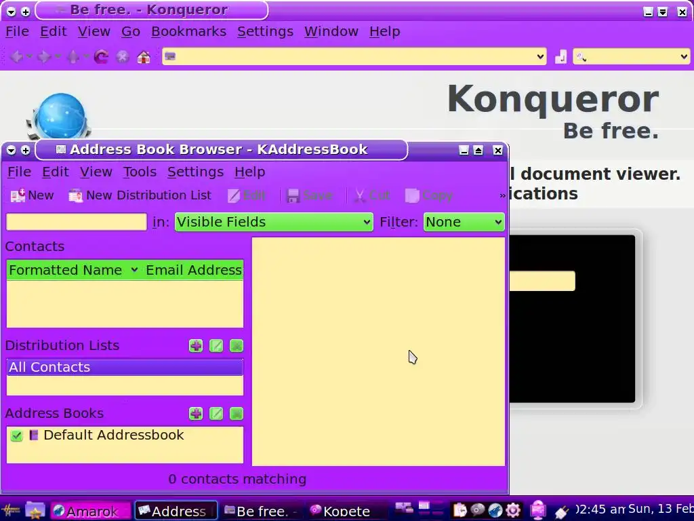The image size is (694, 521).
Task: Open the Up arrow's dropdown in Konqueror
Action: [86, 56]
